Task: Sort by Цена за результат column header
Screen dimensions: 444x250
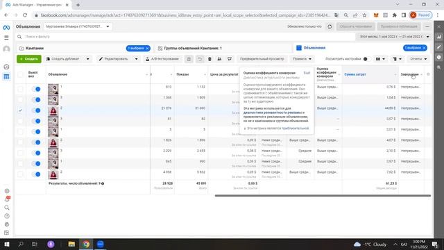Action: click(224, 74)
